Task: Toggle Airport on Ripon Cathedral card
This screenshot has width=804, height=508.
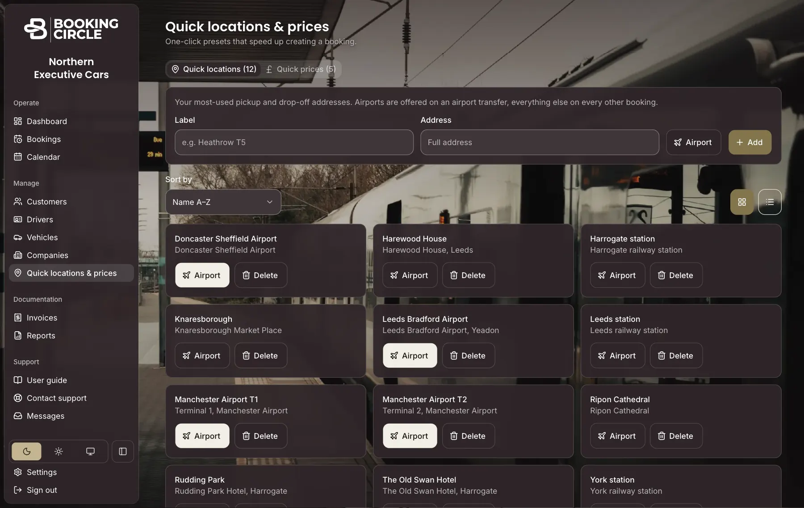Action: (618, 436)
